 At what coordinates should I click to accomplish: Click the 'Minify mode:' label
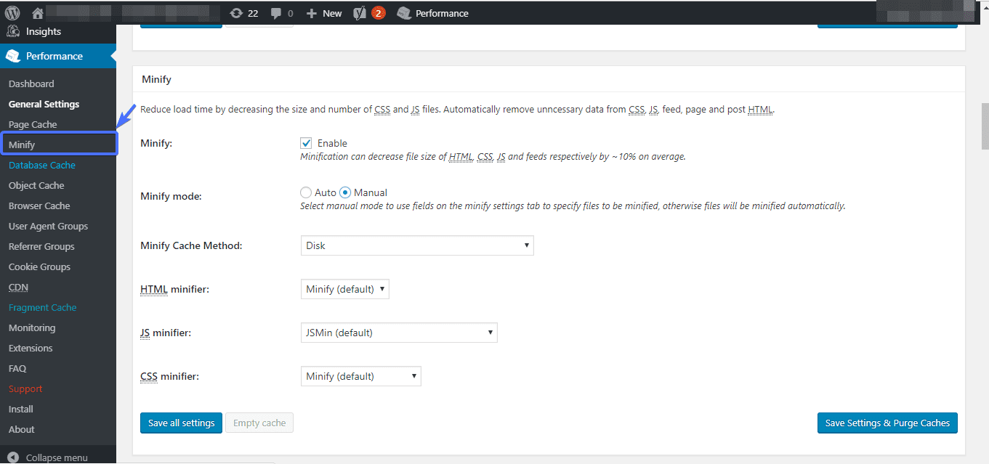171,195
